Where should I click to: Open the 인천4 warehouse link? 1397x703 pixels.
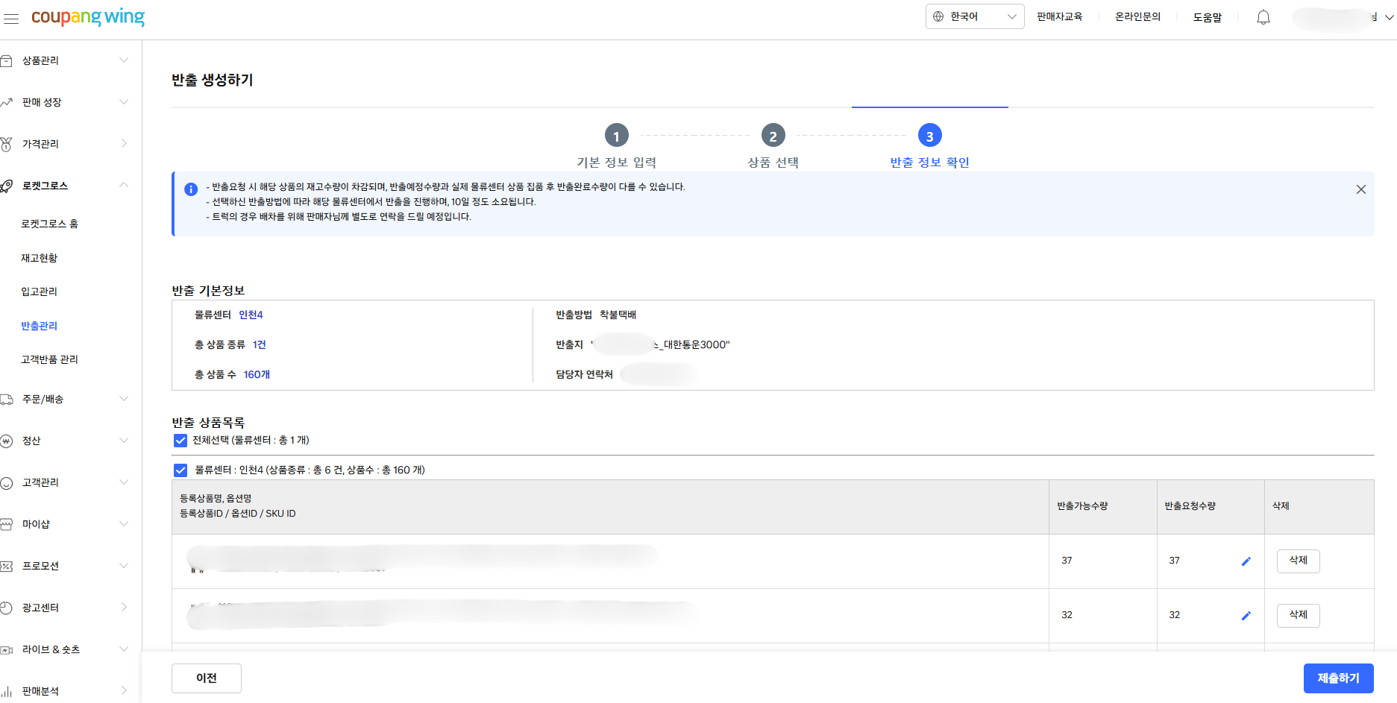[251, 315]
